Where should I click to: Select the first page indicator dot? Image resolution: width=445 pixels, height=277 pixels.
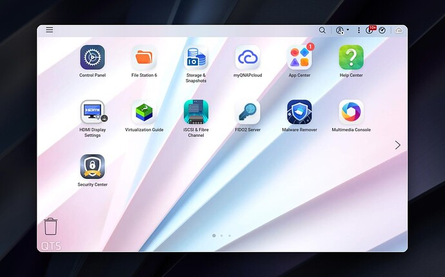pos(214,235)
